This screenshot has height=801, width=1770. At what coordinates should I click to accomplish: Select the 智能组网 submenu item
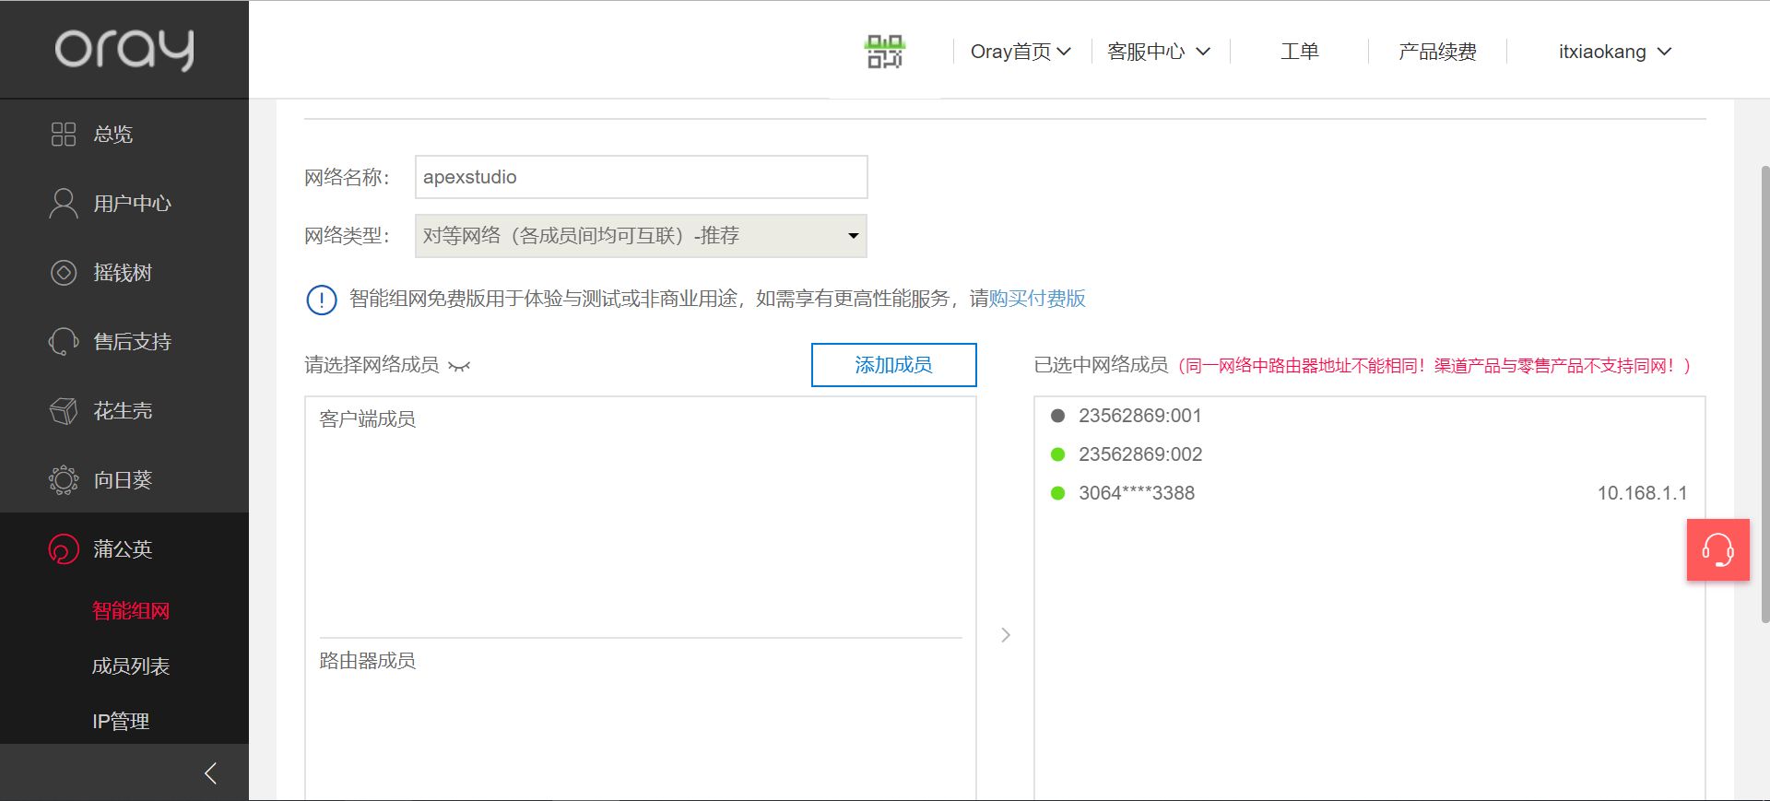(x=131, y=611)
